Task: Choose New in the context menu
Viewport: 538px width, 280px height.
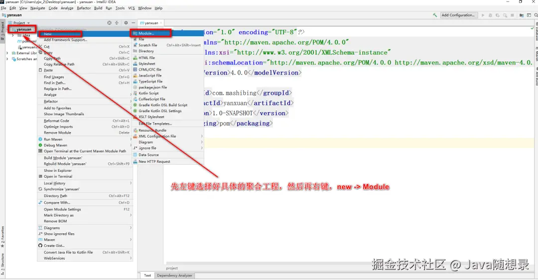Action: point(85,34)
